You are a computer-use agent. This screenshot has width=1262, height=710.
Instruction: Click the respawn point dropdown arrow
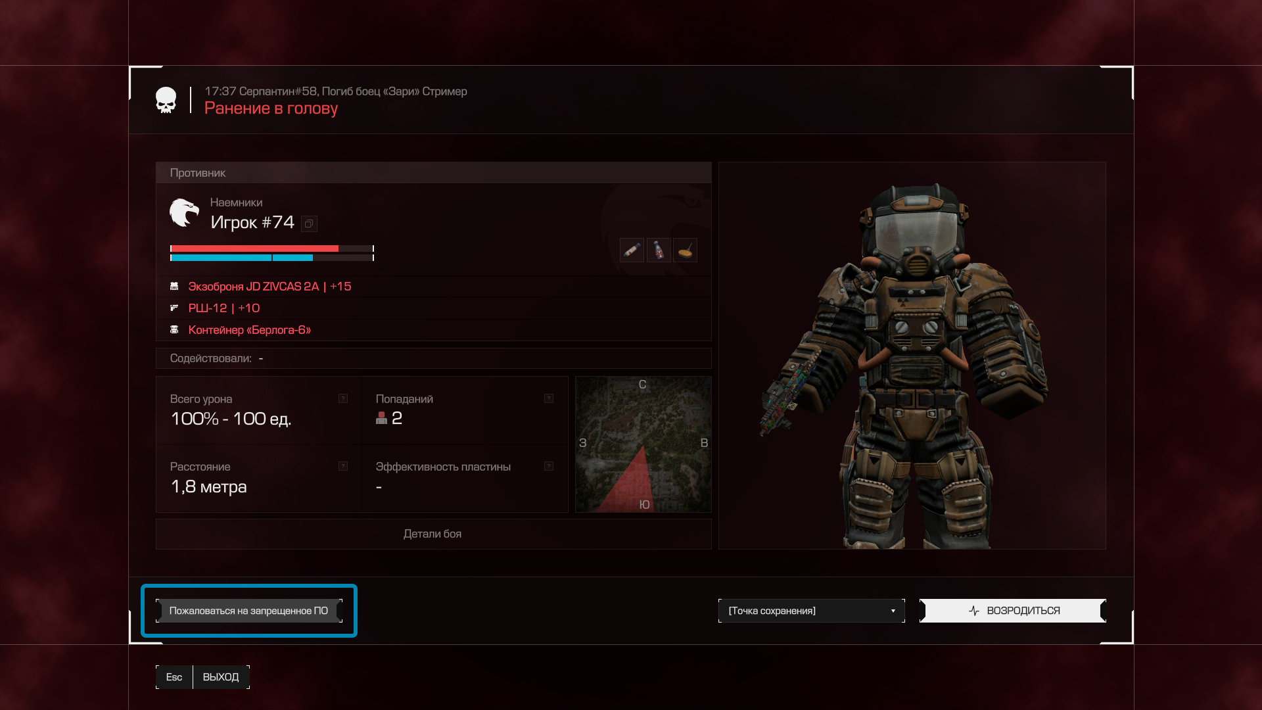tap(893, 611)
